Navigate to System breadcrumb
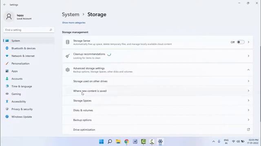Screen dimensions: 261x146 pos(71,15)
